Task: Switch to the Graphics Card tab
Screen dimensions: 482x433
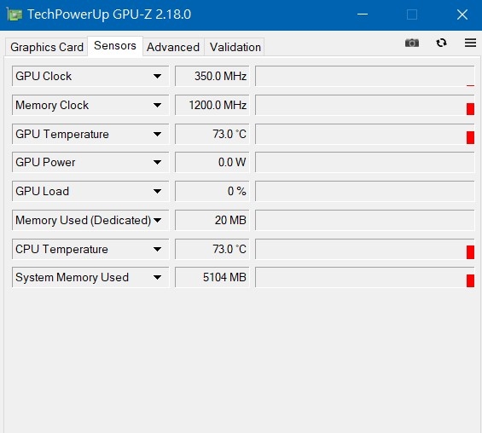Action: pos(47,47)
